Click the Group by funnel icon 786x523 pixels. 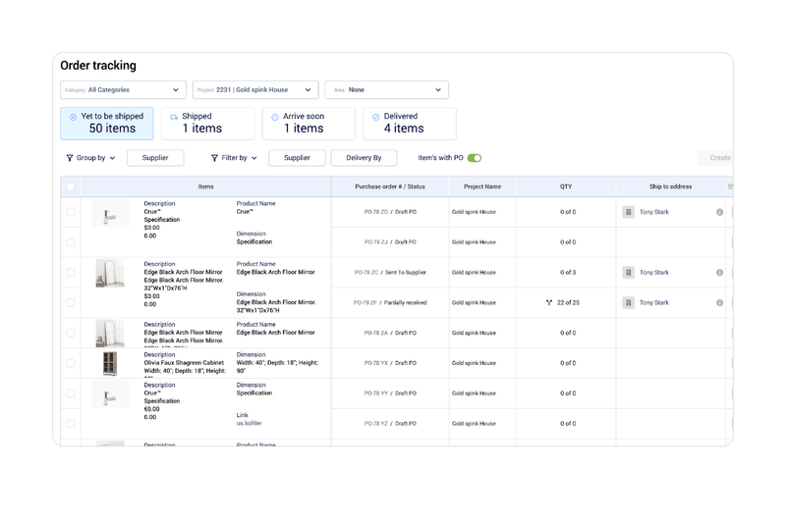coord(70,158)
